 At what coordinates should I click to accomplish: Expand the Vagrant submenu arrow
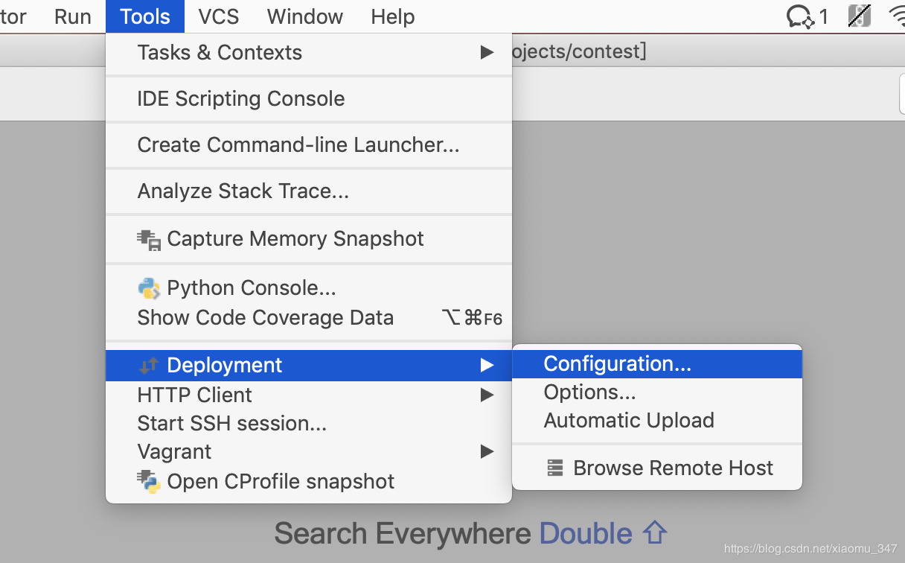487,451
